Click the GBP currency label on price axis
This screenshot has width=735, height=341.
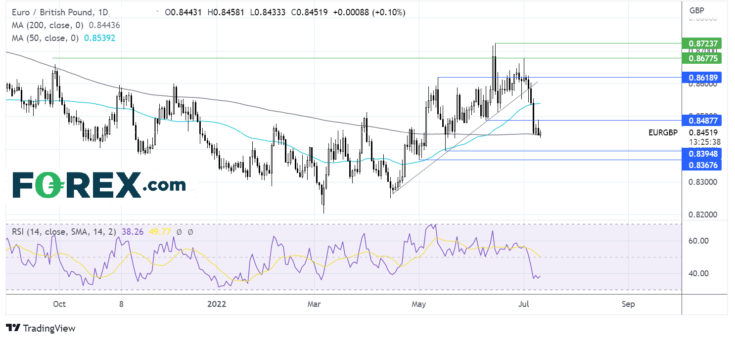[x=696, y=10]
